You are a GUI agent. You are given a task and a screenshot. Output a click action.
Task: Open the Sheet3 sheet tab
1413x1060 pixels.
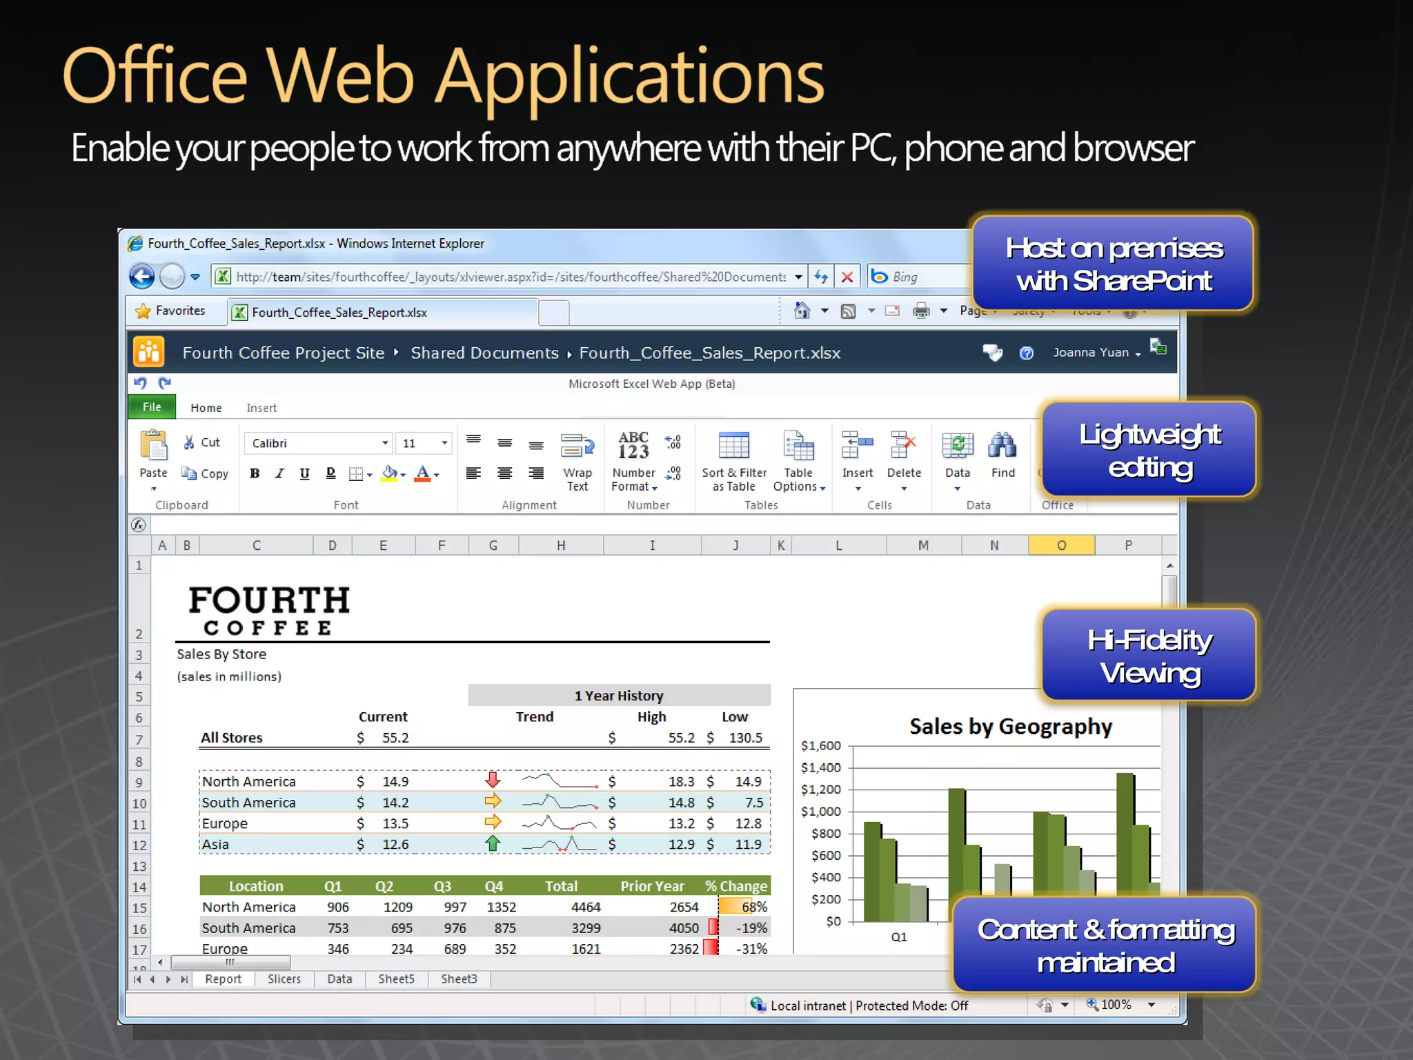pyautogui.click(x=459, y=979)
